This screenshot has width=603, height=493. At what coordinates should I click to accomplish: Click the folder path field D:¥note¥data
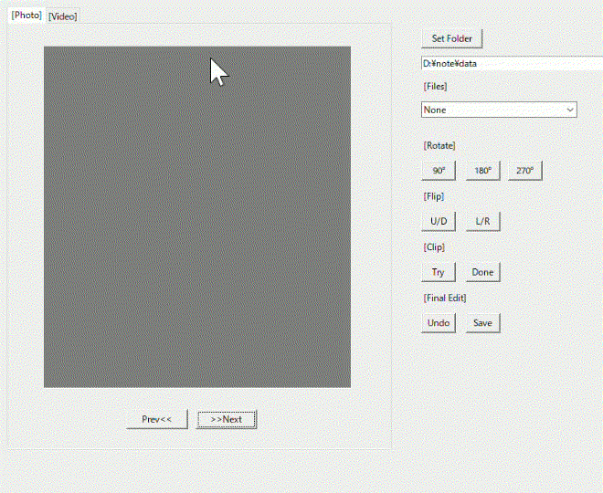[x=512, y=63]
